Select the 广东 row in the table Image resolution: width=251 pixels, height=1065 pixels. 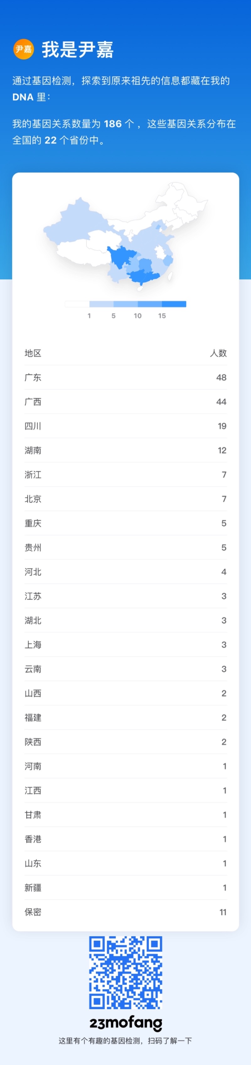point(125,377)
